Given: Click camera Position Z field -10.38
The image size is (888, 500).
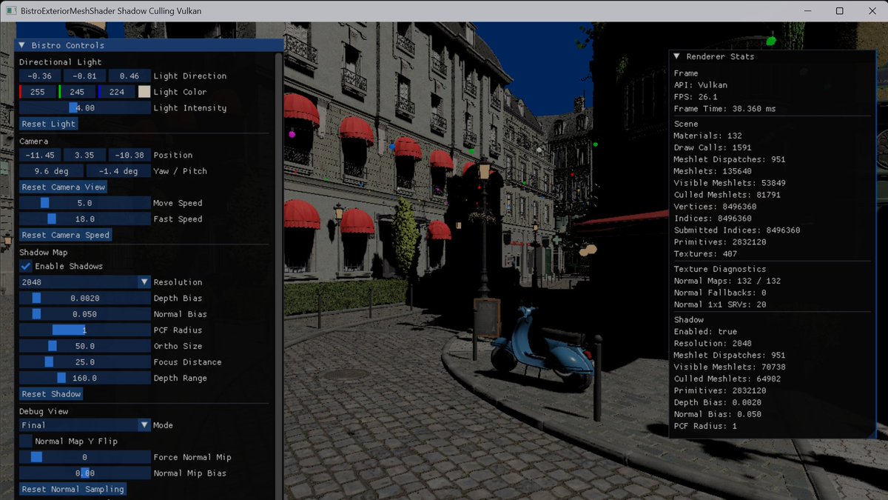Looking at the screenshot, I should [x=129, y=156].
